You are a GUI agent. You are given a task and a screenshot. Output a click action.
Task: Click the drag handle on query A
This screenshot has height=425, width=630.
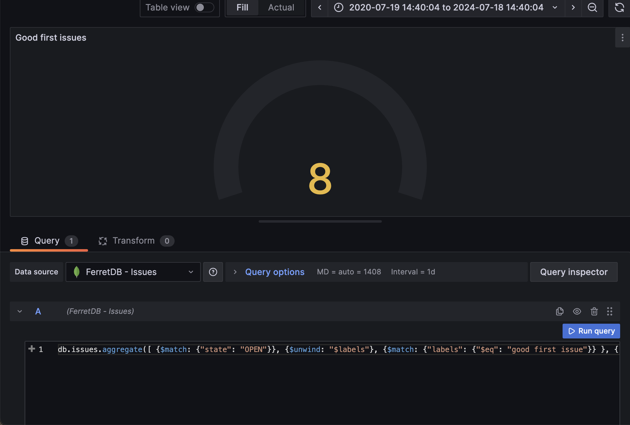609,311
